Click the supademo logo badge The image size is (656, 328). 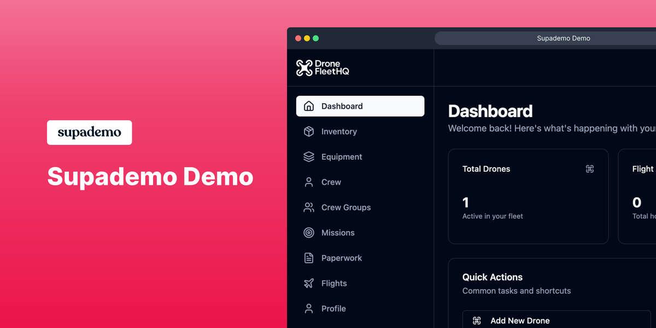(90, 132)
